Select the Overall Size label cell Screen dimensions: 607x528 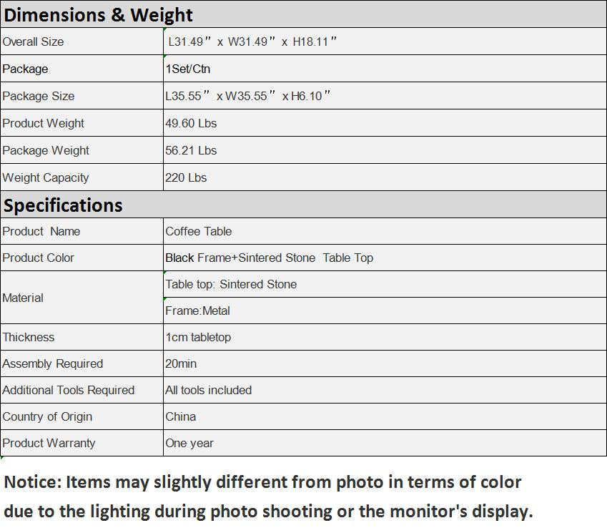tap(34, 42)
